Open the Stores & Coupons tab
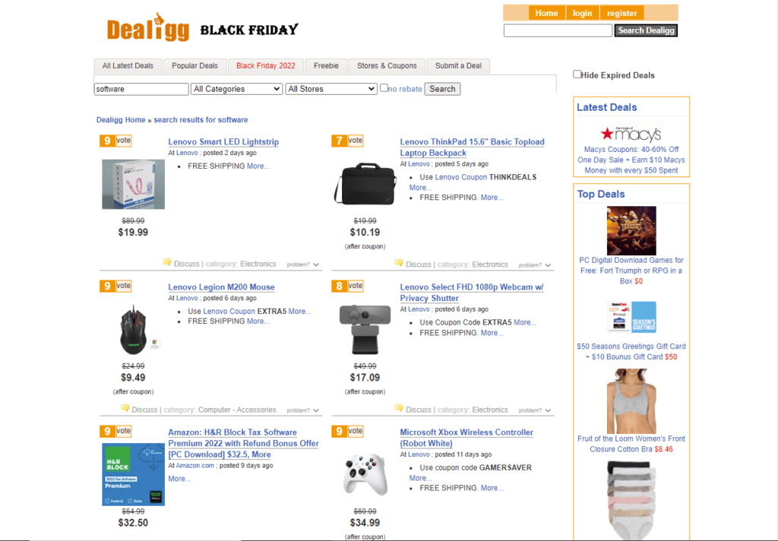This screenshot has height=541, width=778. click(x=386, y=65)
